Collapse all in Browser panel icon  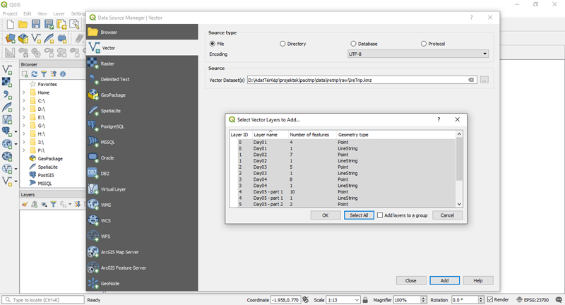coord(54,74)
